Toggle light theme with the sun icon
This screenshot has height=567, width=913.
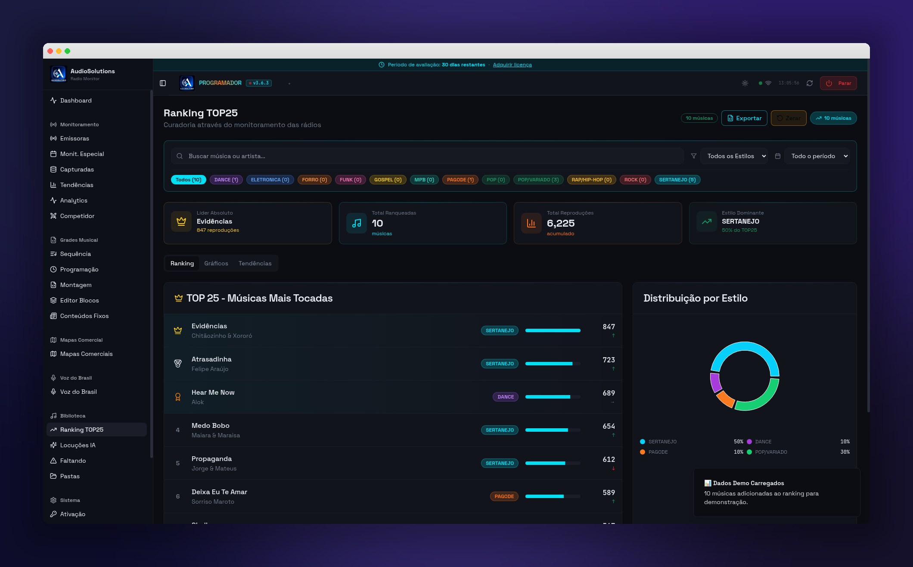(x=745, y=83)
